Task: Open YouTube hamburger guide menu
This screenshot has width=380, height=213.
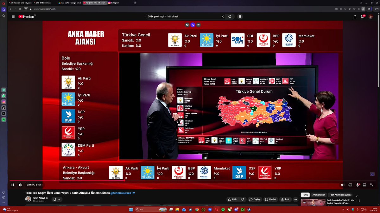Action: 13,17
